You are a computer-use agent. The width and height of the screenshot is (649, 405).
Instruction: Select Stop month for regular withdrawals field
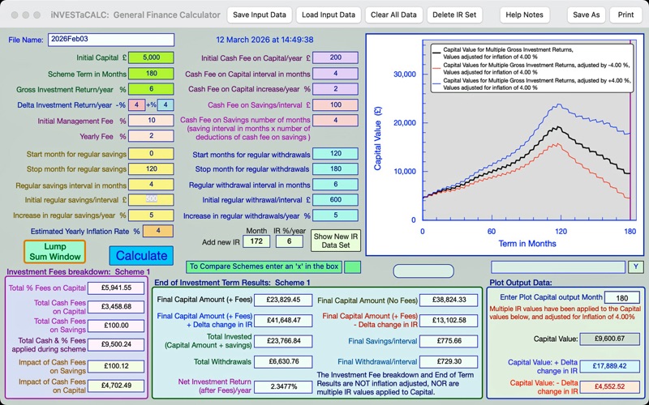(335, 169)
